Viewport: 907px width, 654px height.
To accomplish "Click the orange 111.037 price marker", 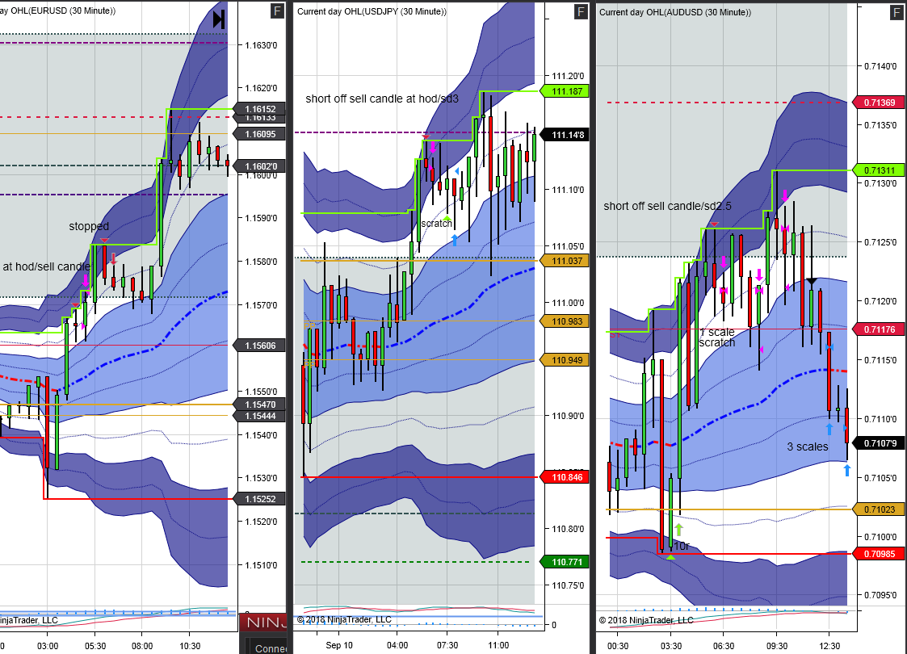I will pyautogui.click(x=565, y=261).
